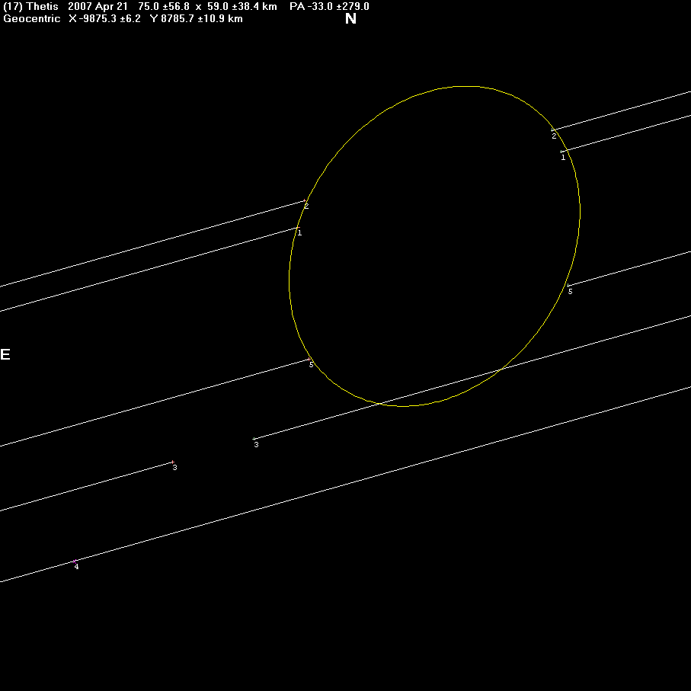Click chord label 5 on the ellipse's southeastern limb

tap(311, 365)
